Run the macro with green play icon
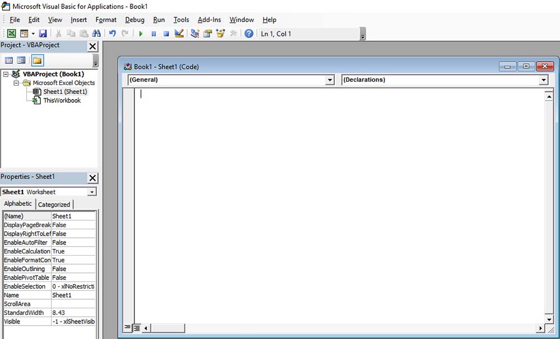 141,34
